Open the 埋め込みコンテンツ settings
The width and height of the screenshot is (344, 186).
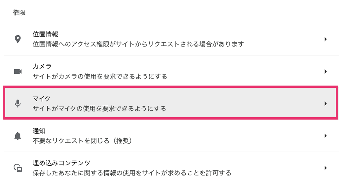click(x=171, y=168)
